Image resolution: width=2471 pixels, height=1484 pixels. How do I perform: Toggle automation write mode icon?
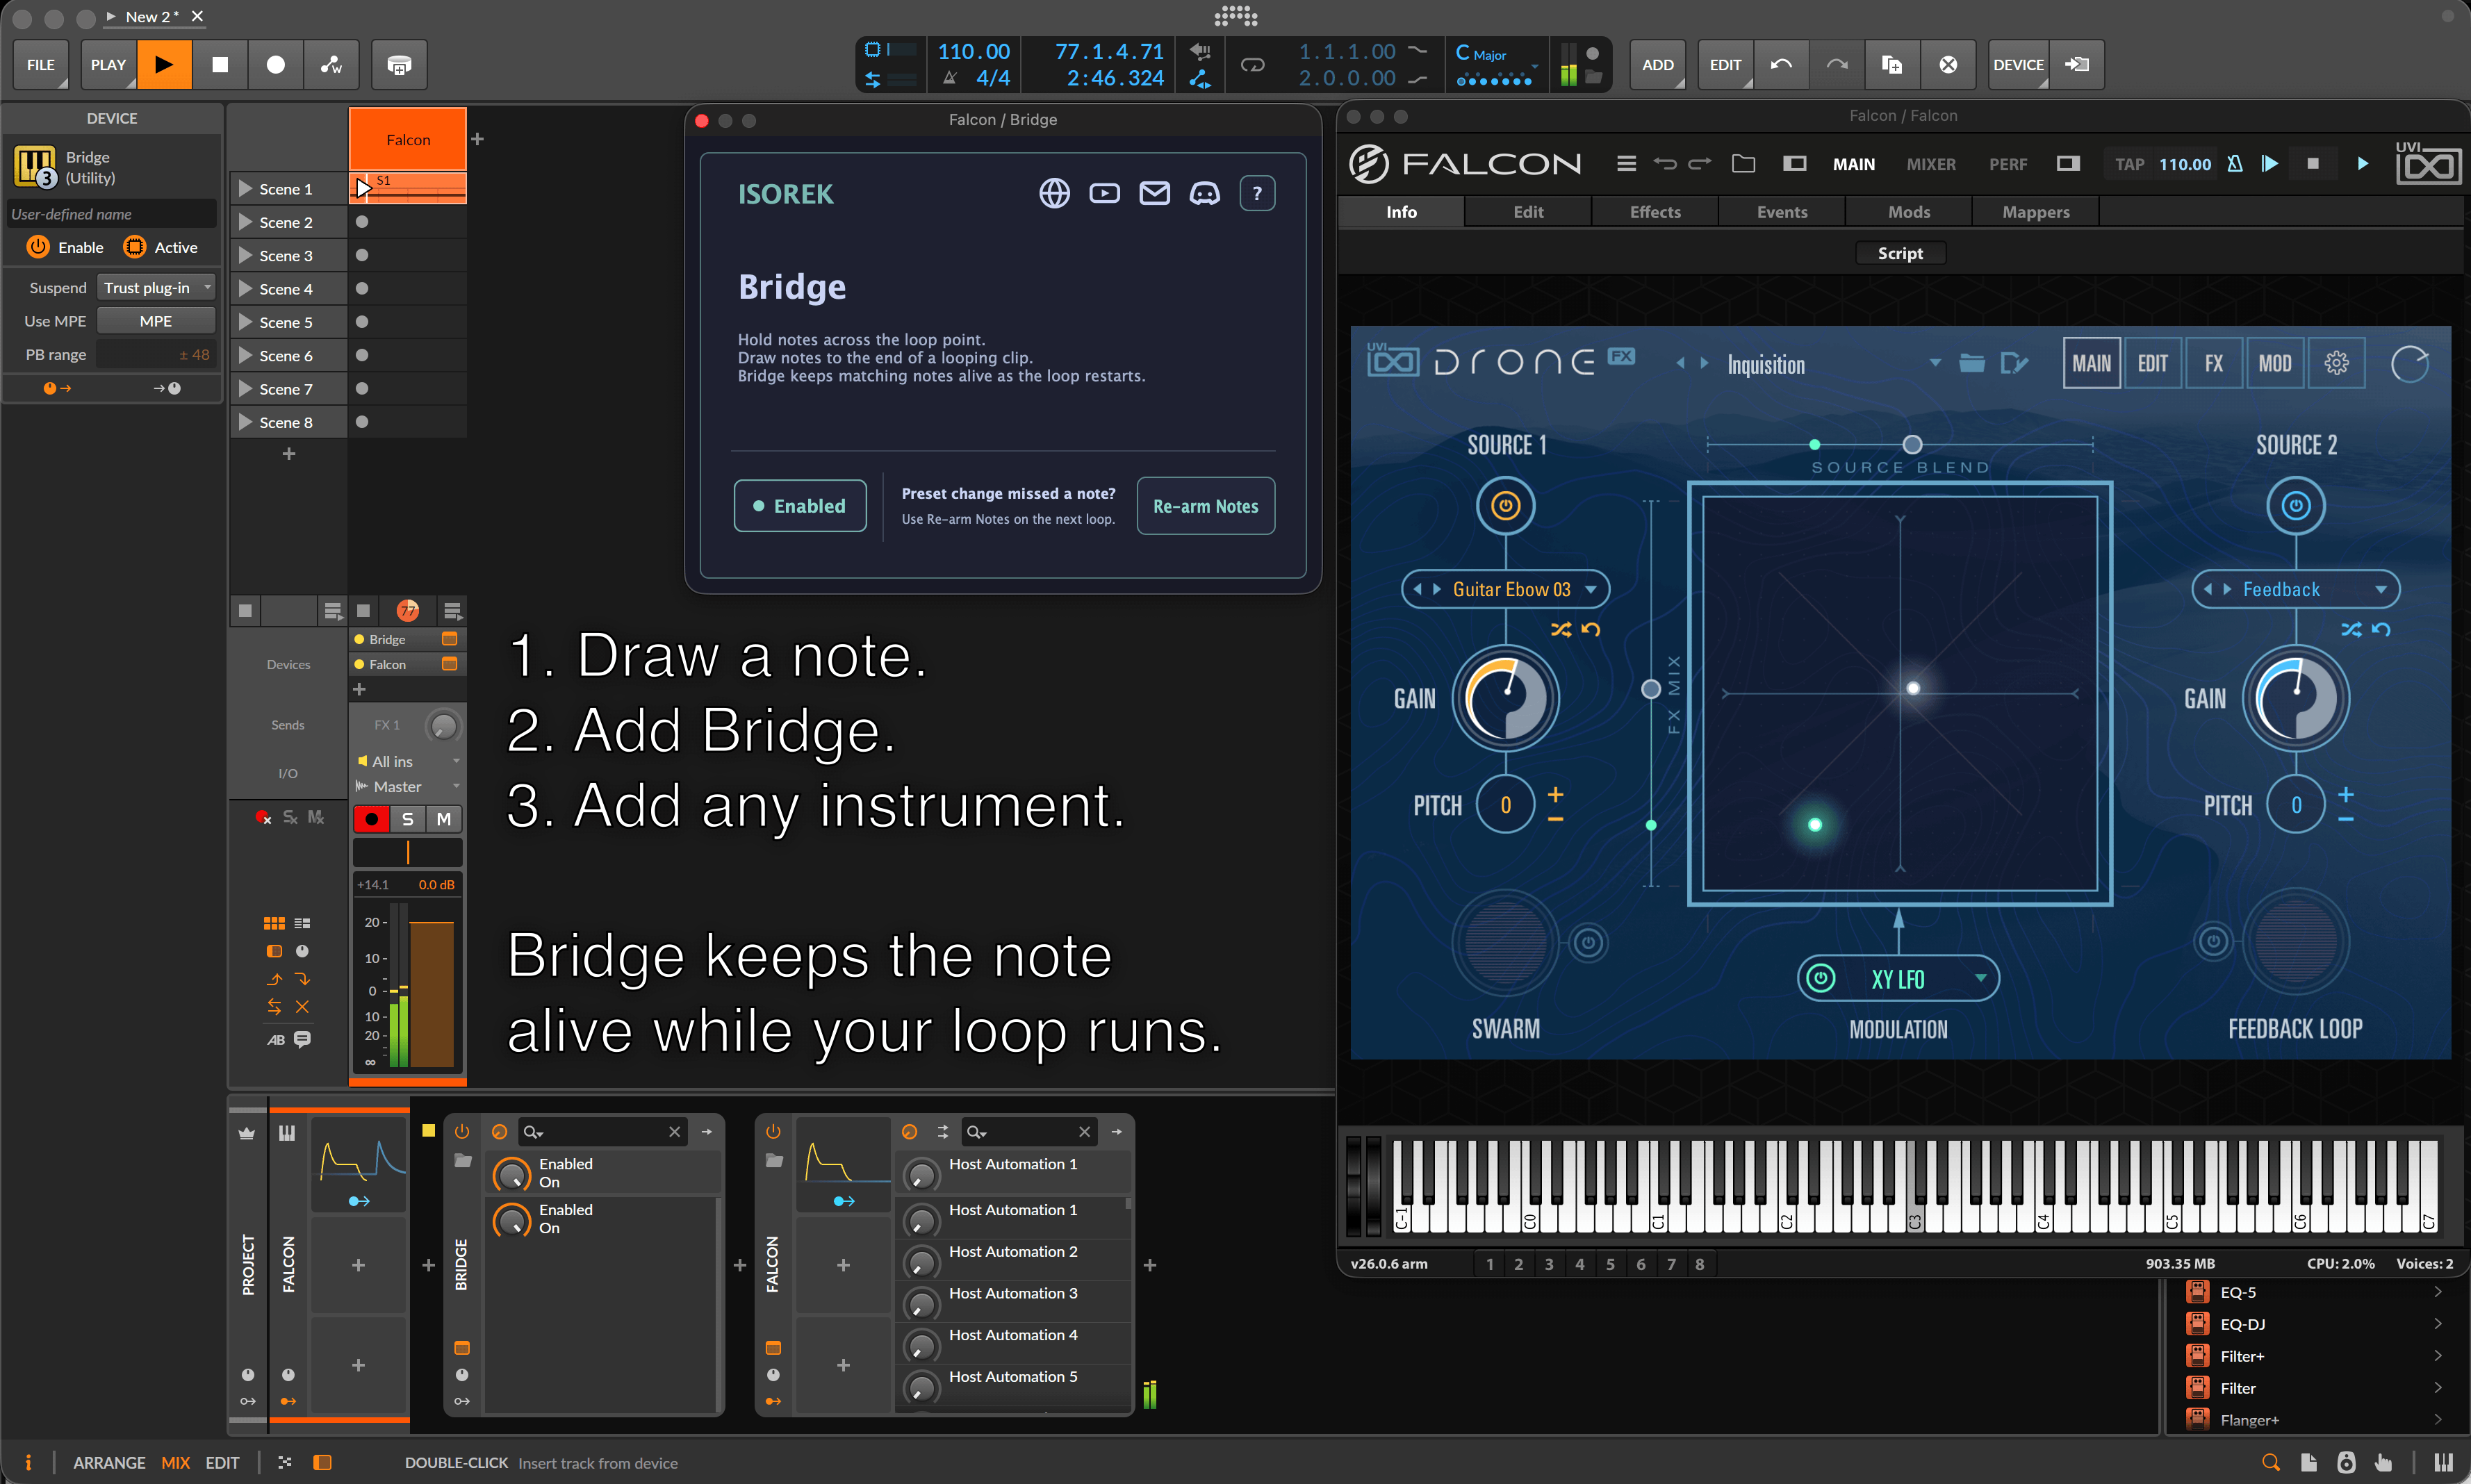coord(331,64)
